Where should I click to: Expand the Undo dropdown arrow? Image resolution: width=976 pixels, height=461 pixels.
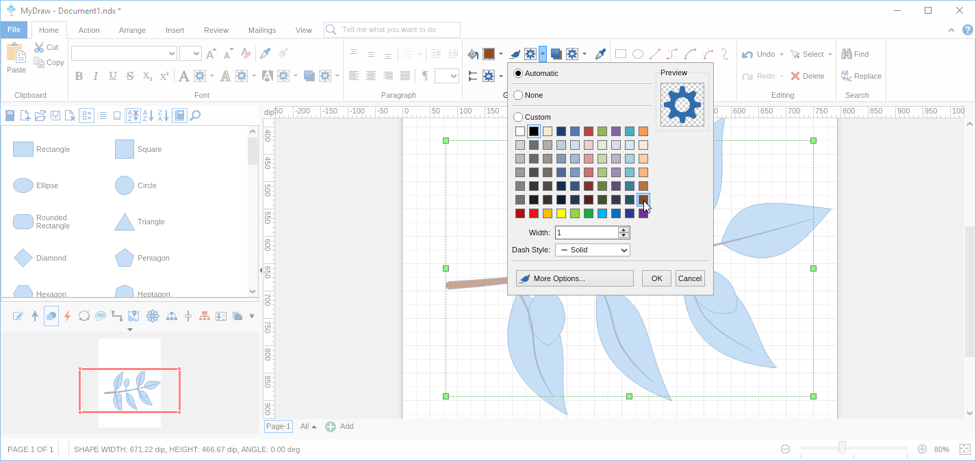tap(782, 54)
